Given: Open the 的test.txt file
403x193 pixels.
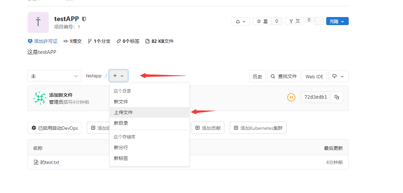Looking at the screenshot, I should tap(50, 162).
